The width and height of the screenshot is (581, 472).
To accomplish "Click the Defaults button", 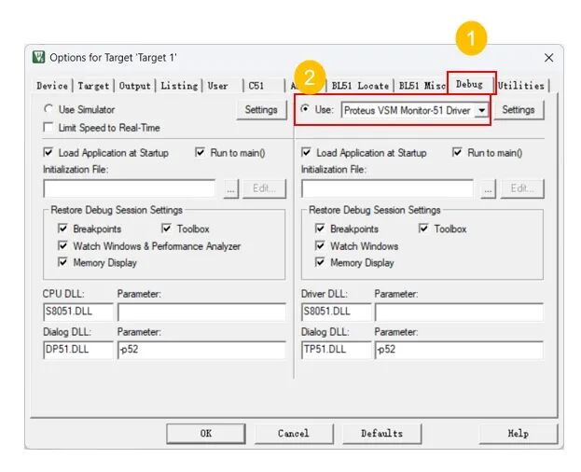I will (381, 434).
